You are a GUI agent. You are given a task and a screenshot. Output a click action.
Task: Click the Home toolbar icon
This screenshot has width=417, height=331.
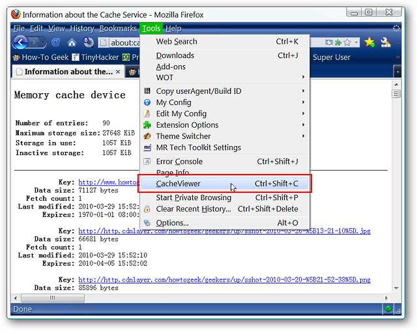point(72,43)
